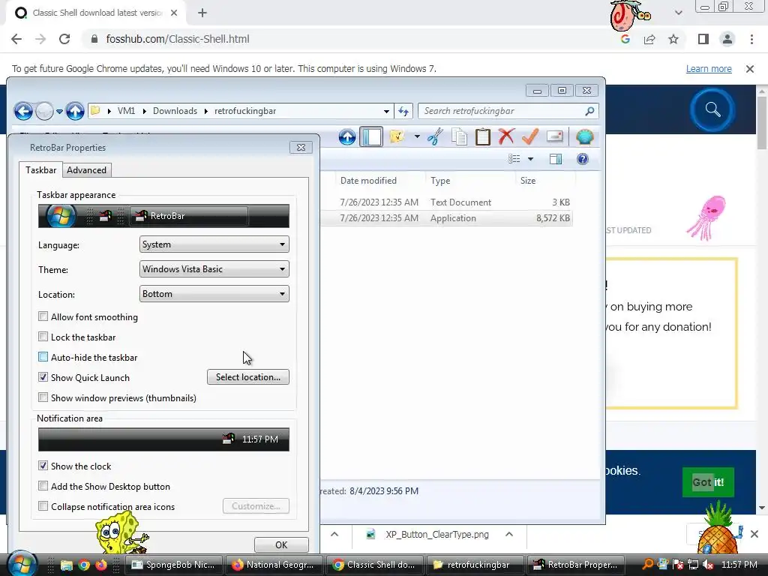Click the Classic Shell Up button in Explorer toolbar
Viewport: 768px width, 576px height.
pyautogui.click(x=347, y=137)
